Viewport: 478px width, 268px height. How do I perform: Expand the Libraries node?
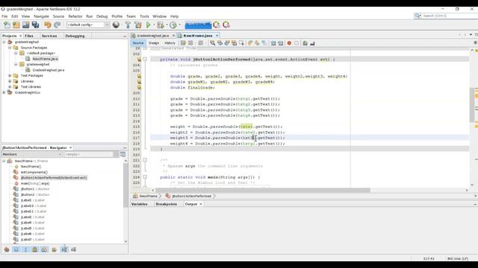pos(10,81)
